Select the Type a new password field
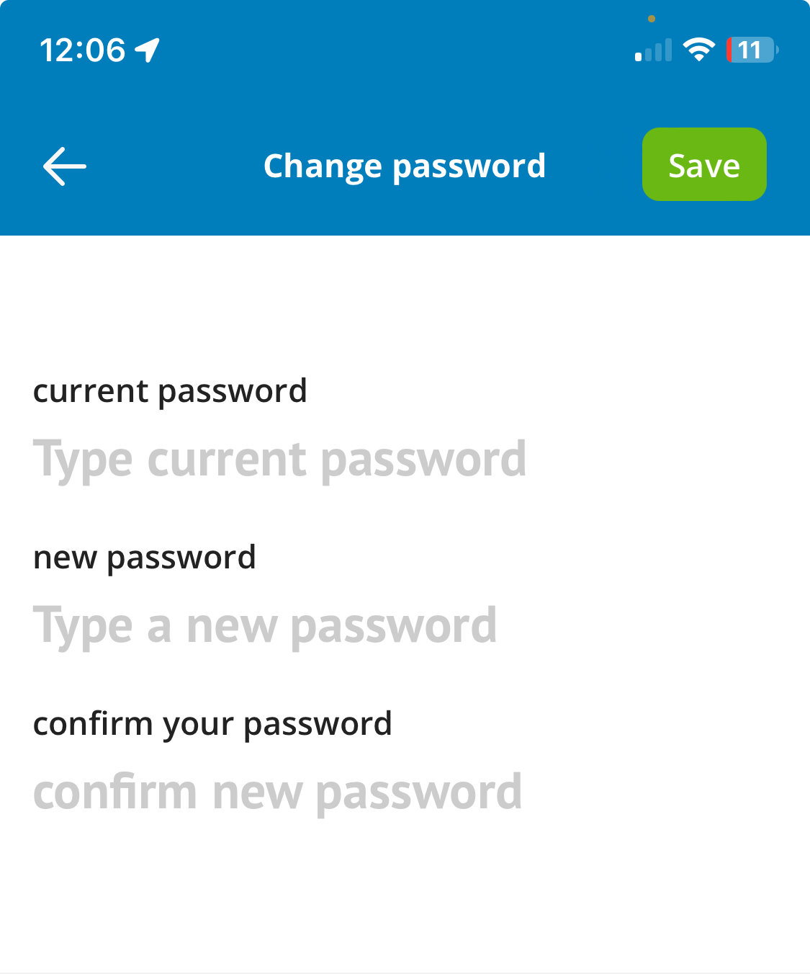The width and height of the screenshot is (810, 974). 405,626
